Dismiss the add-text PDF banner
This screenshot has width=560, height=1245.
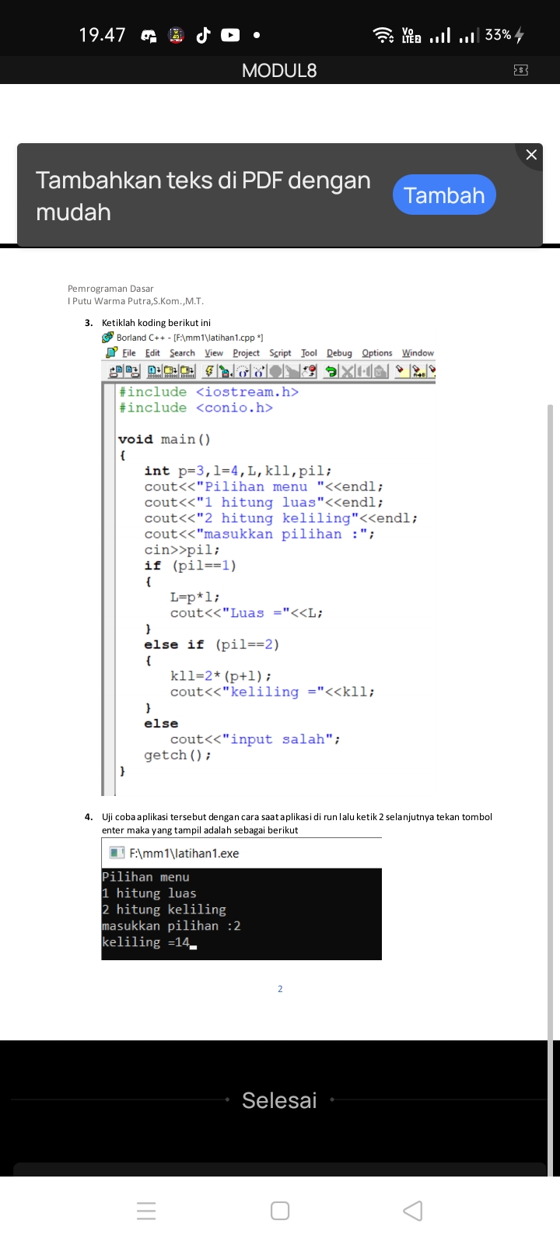(x=531, y=155)
